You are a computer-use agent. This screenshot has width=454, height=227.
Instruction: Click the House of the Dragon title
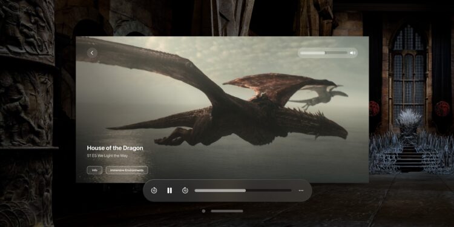[x=115, y=148]
